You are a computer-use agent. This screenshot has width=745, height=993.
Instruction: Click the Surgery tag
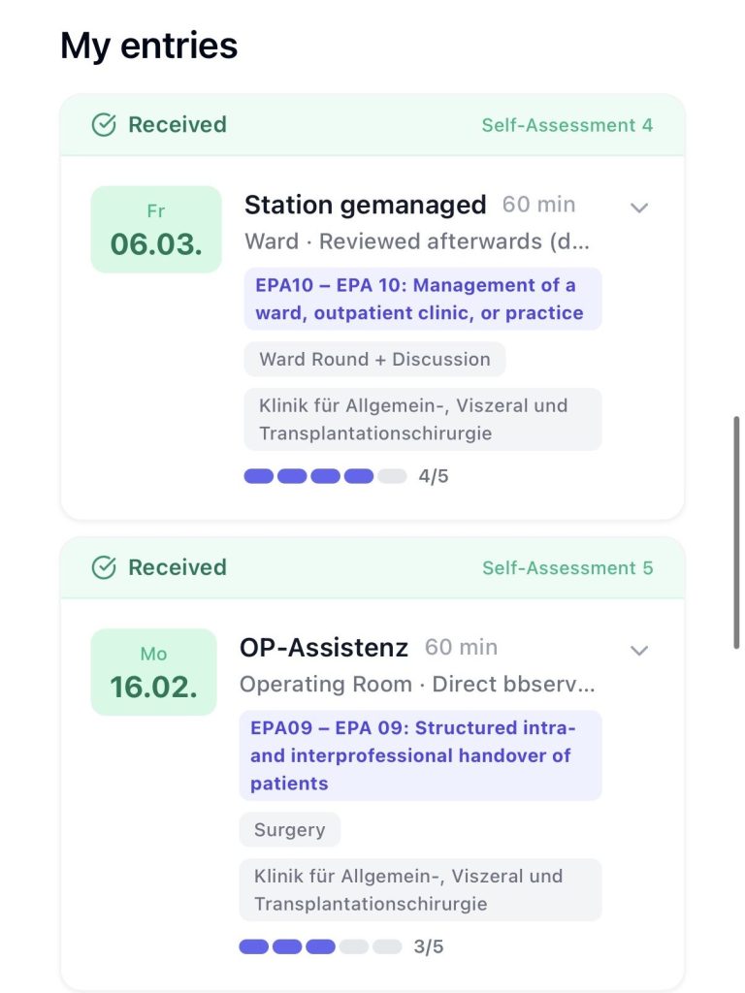click(x=289, y=830)
